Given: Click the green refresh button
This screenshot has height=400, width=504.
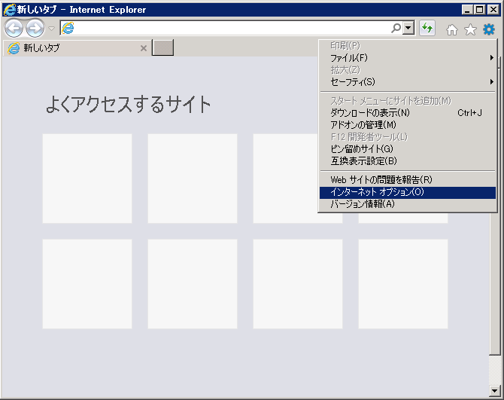Looking at the screenshot, I should click(427, 29).
